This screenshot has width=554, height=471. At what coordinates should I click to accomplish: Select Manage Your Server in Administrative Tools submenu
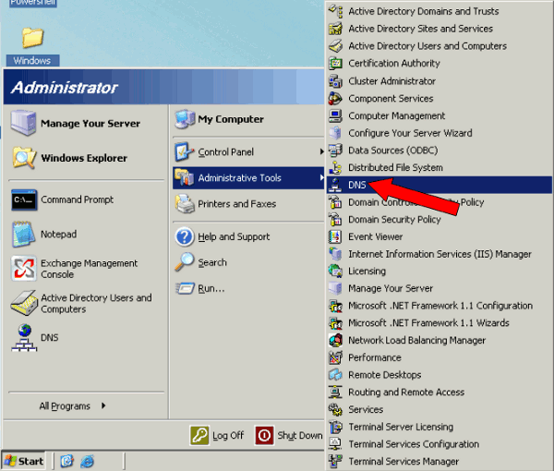coord(440,288)
